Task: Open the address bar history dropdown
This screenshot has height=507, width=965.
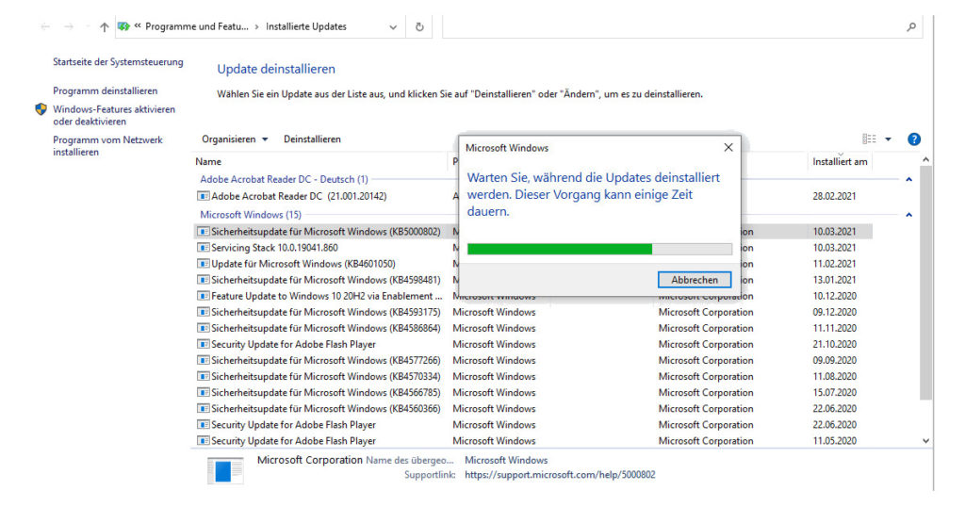Action: tap(393, 27)
